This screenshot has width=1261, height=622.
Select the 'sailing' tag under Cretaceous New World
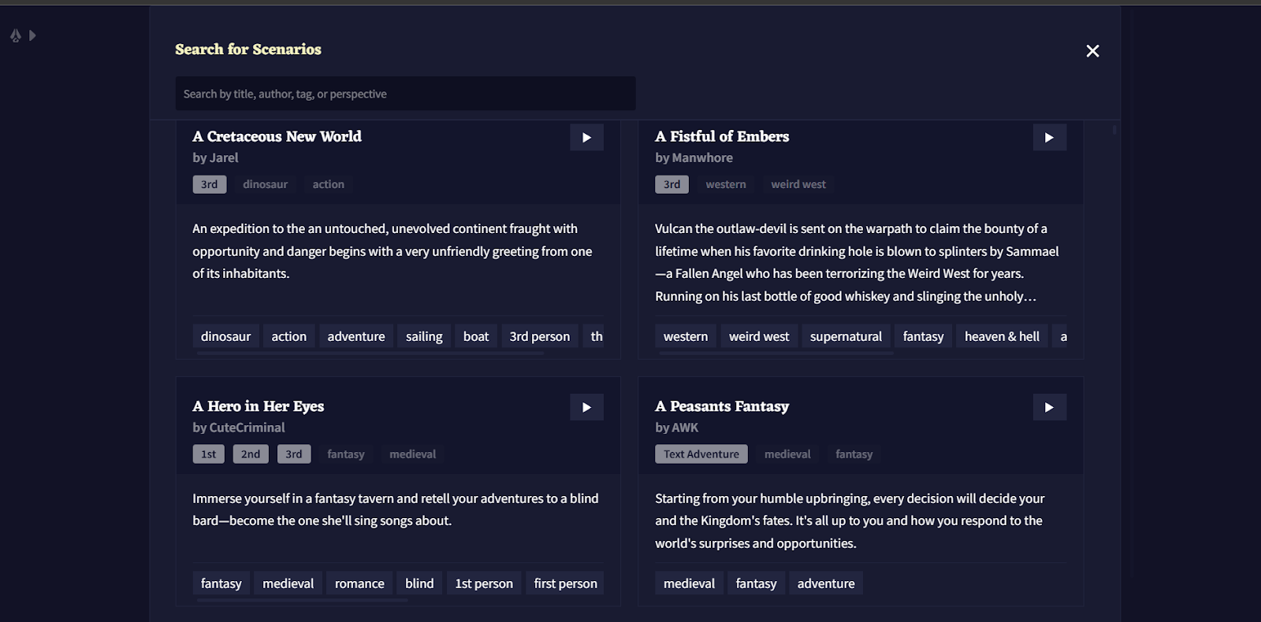point(424,336)
